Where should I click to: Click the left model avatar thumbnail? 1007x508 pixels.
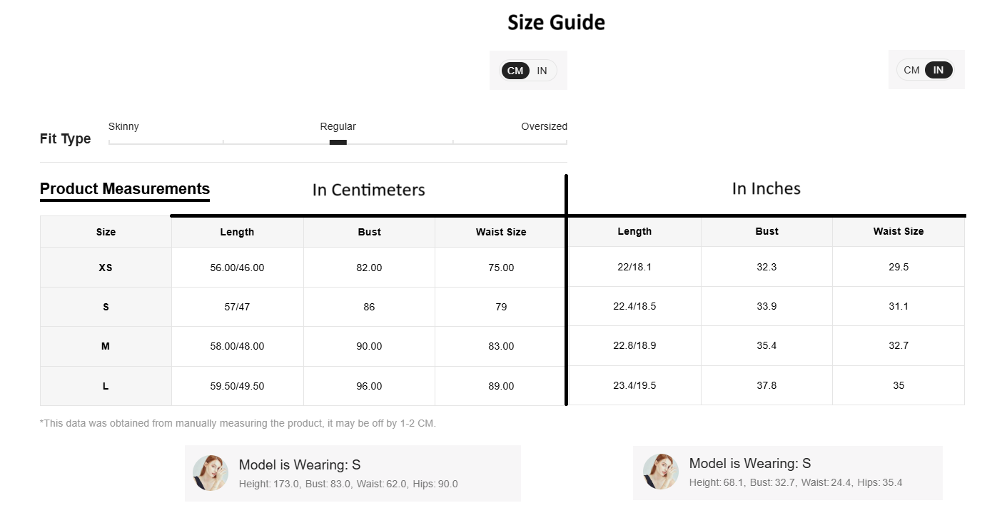pos(211,472)
